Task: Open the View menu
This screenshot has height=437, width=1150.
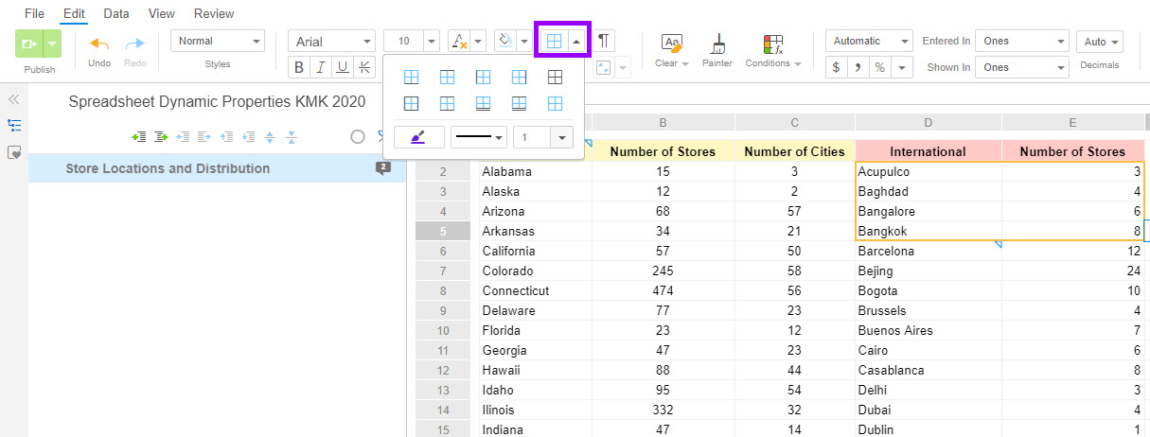Action: (162, 14)
